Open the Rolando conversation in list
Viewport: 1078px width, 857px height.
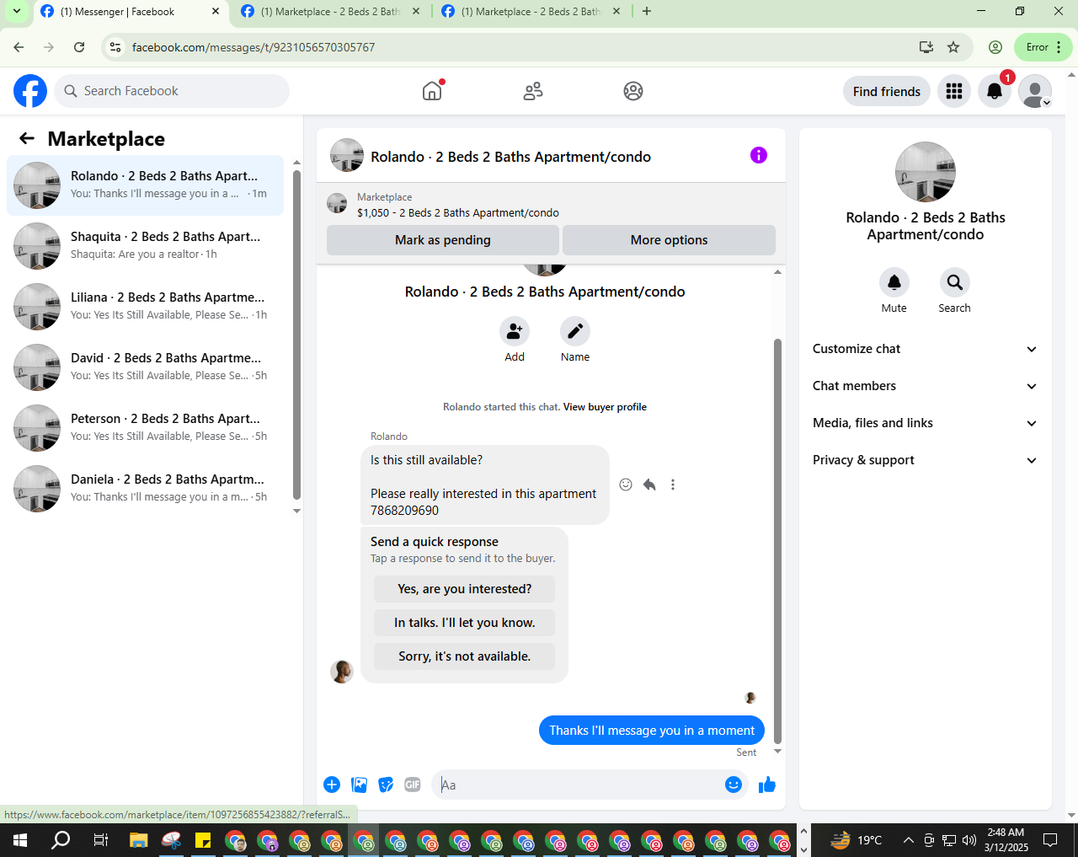pos(146,185)
